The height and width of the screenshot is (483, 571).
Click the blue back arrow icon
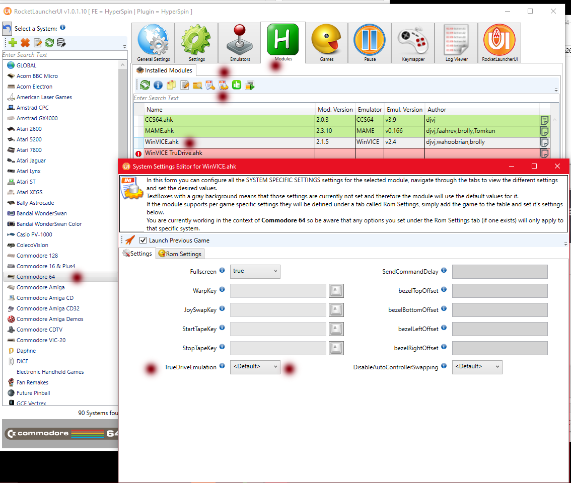[7, 29]
